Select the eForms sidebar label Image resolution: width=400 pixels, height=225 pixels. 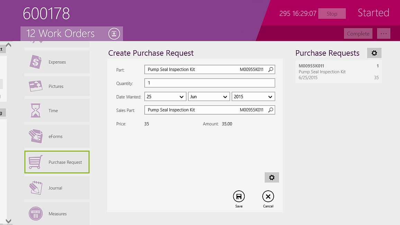(55, 136)
